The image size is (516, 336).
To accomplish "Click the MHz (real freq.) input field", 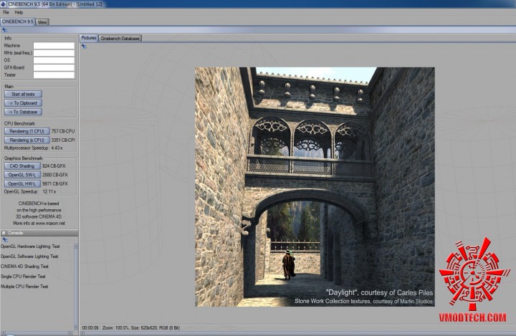I will click(x=54, y=53).
